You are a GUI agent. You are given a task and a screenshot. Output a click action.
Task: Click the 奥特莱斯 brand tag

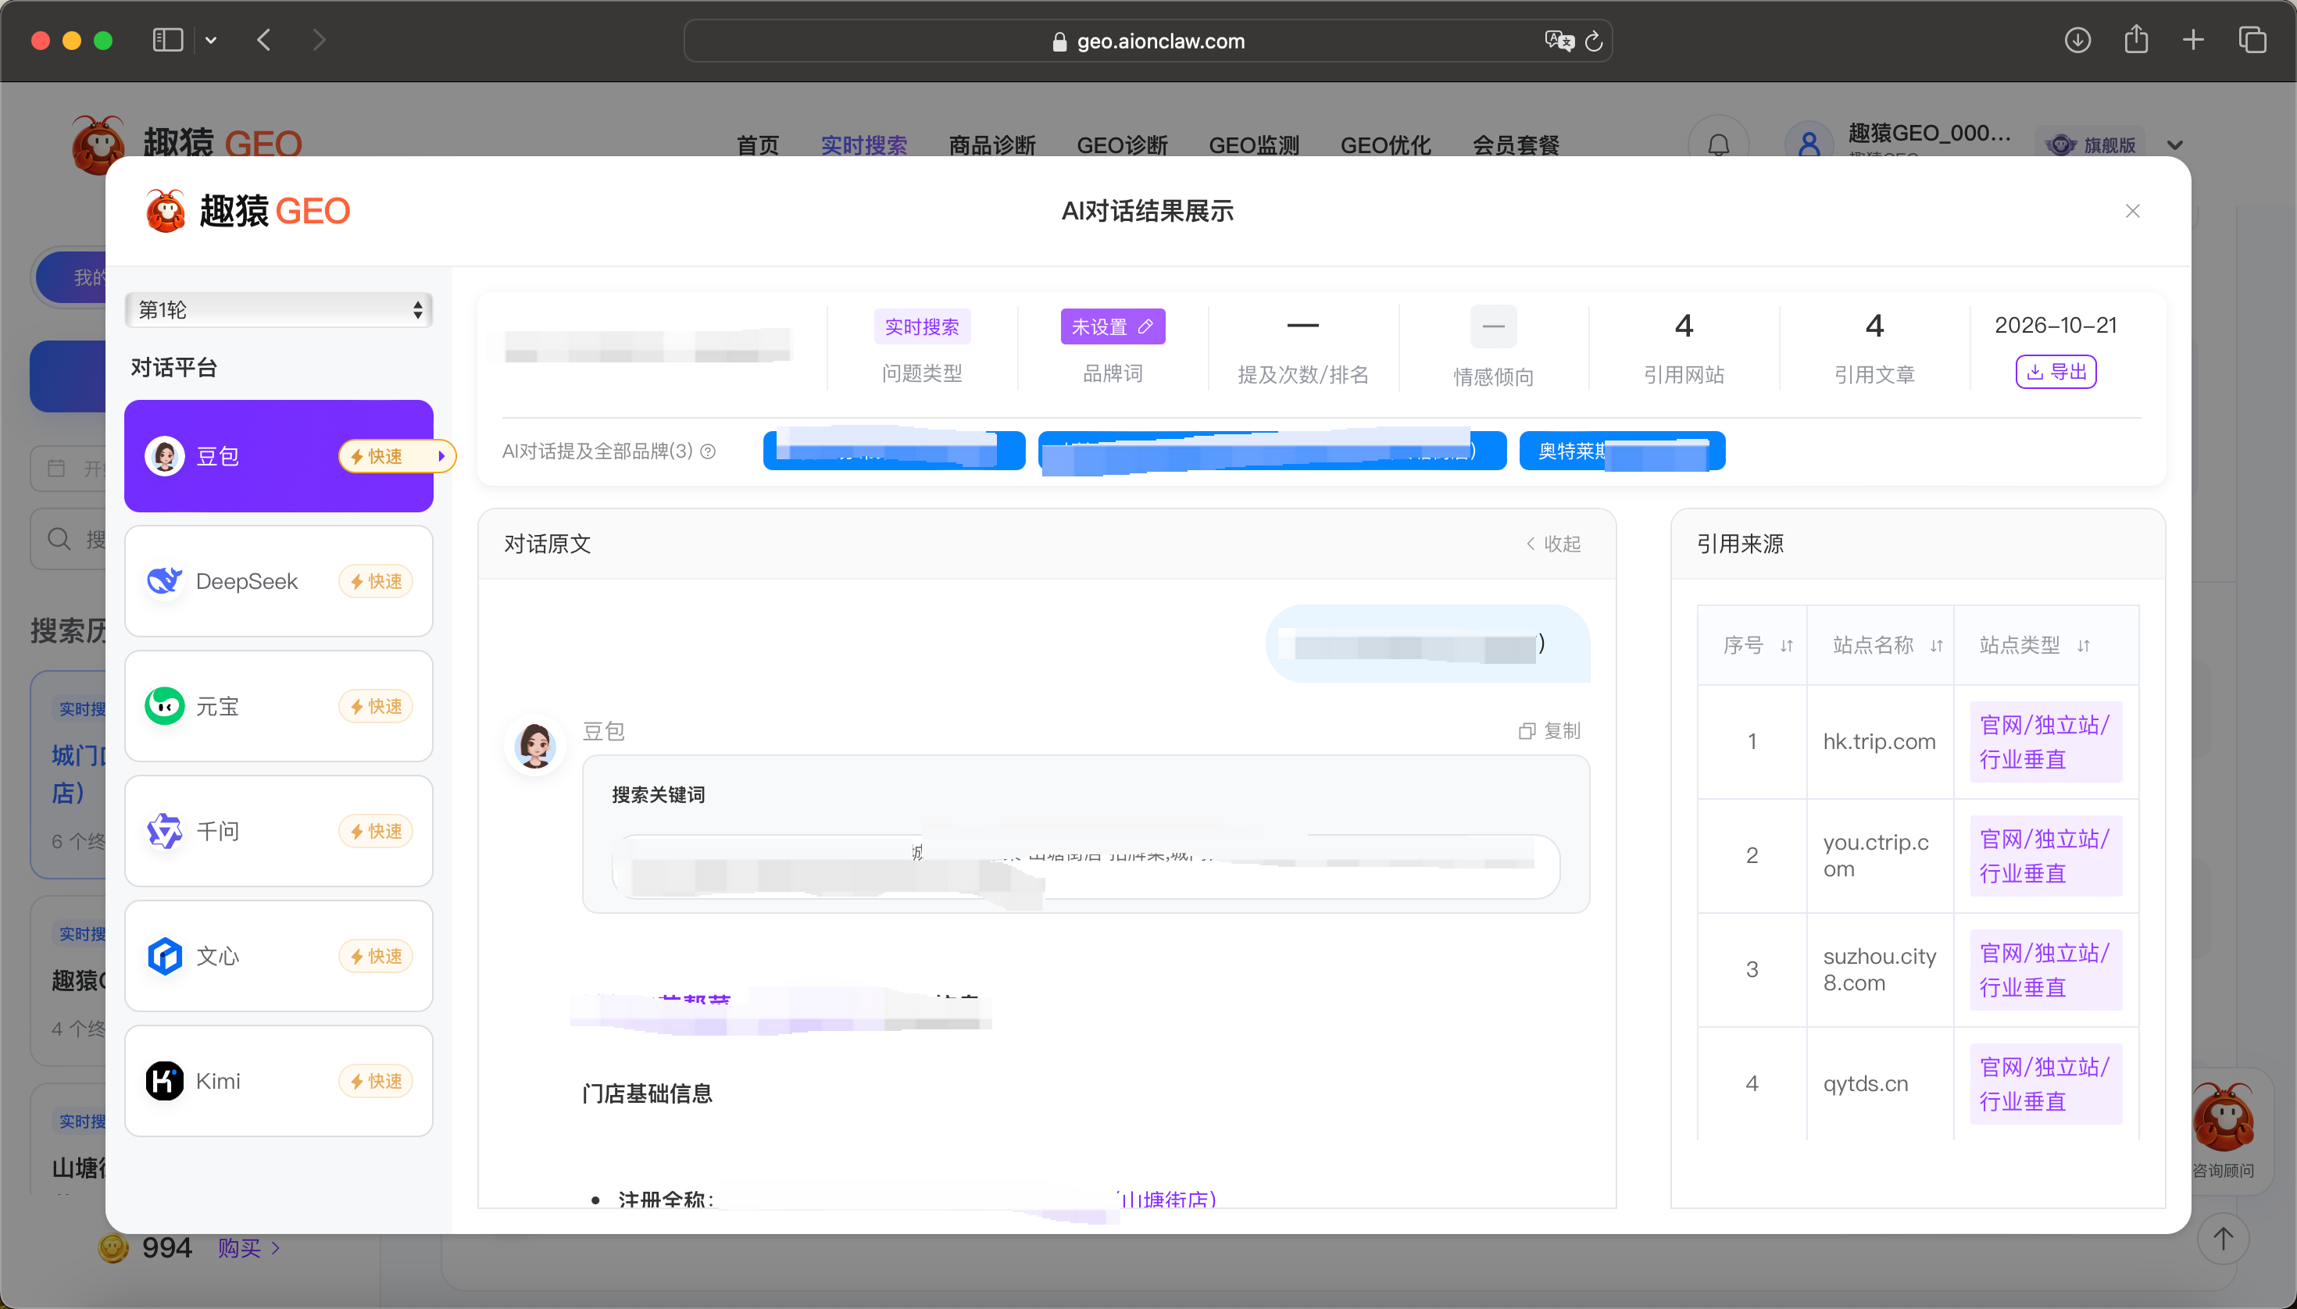point(1623,451)
